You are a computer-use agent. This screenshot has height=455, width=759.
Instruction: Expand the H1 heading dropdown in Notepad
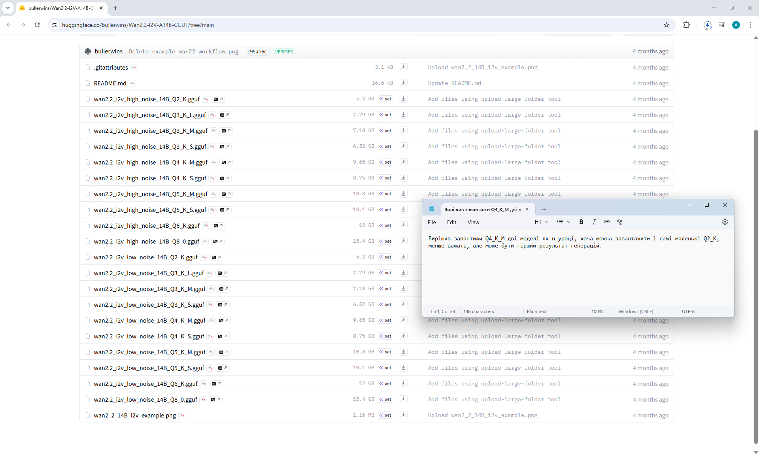click(x=541, y=222)
